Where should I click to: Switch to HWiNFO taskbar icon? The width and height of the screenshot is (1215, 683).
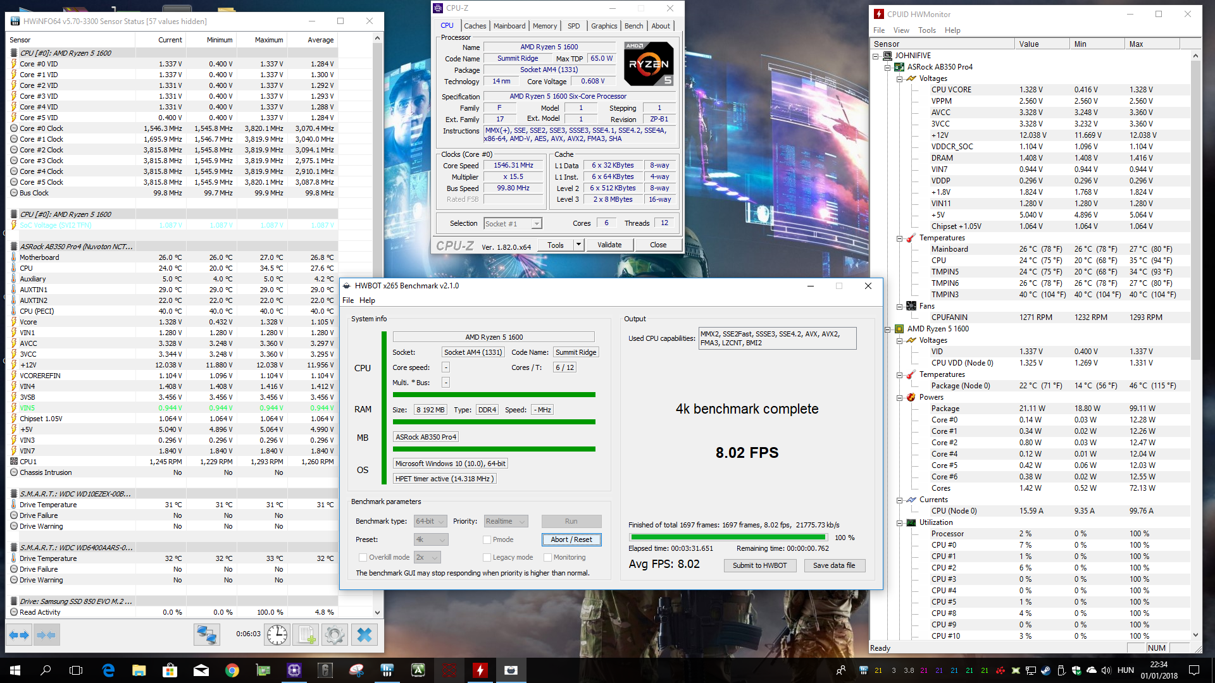pos(387,670)
